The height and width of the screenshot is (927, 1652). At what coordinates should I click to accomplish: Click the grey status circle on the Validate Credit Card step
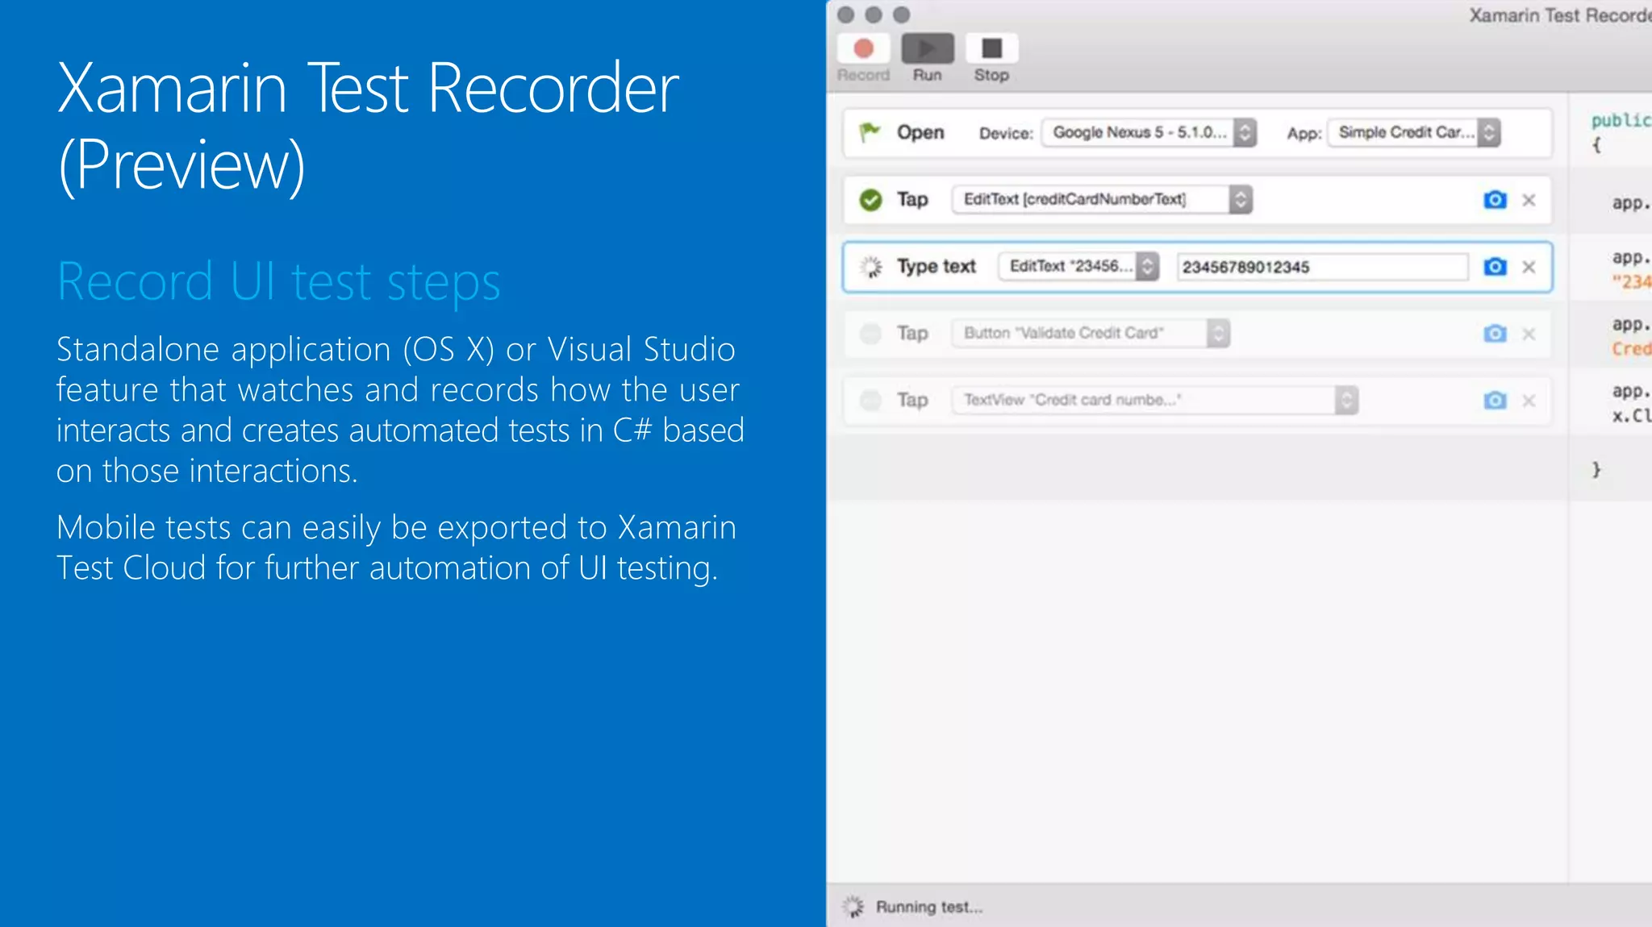pyautogui.click(x=870, y=334)
